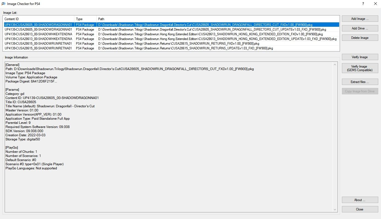
Task: Click the Application Type: Paid Standalone line
Action: [x=37, y=119]
